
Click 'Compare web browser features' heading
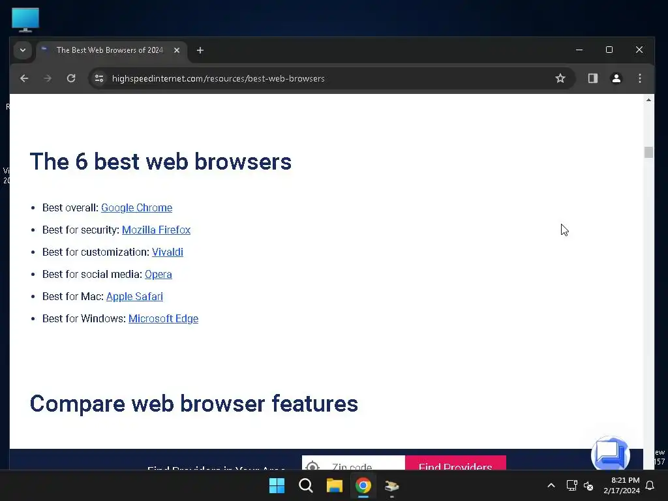[x=194, y=403]
